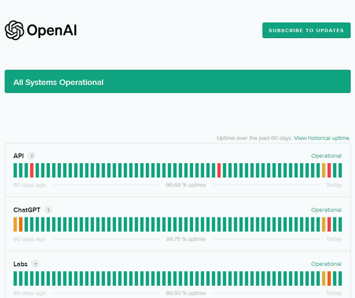The height and width of the screenshot is (298, 355).
Task: Click the Labs component name
Action: (x=21, y=264)
